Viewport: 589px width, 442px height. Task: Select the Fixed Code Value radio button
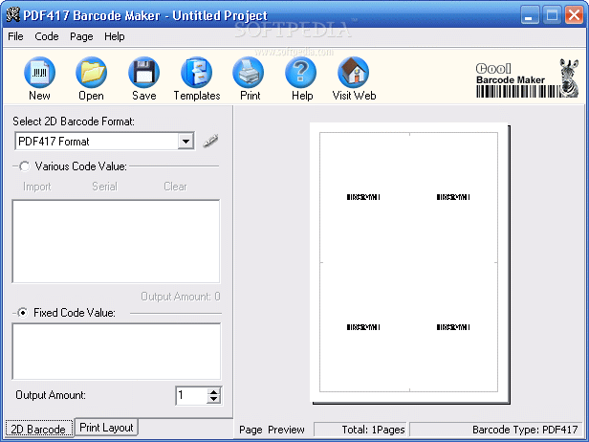click(23, 312)
